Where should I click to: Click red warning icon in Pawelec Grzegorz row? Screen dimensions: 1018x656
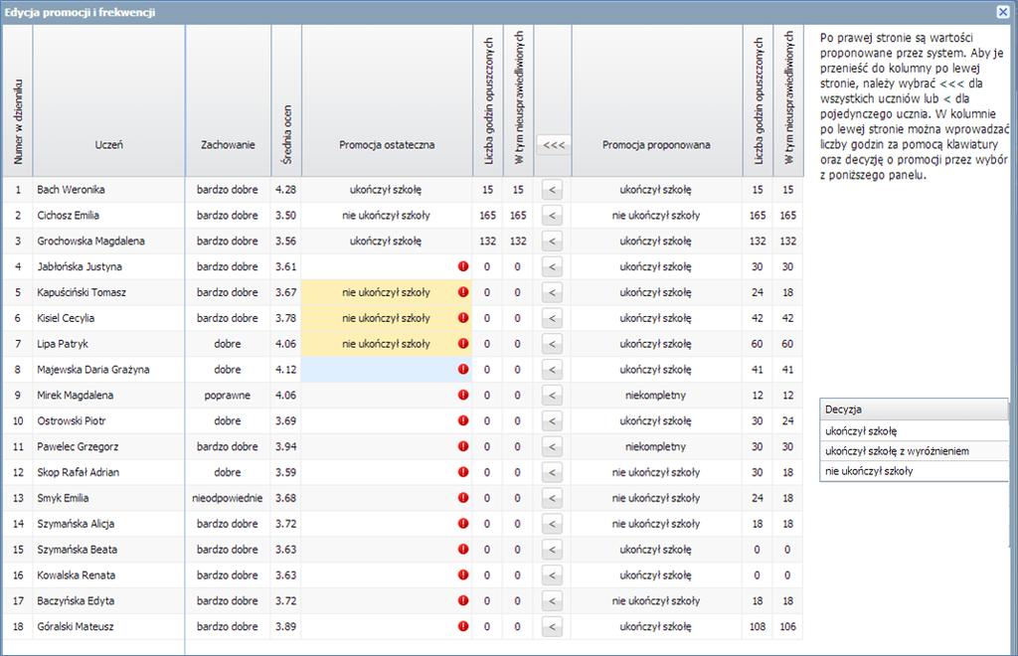pyautogui.click(x=463, y=446)
